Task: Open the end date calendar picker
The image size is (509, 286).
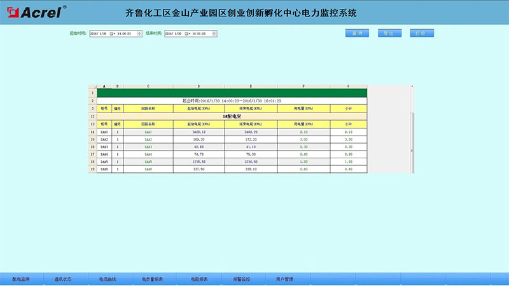Action: tap(186, 33)
